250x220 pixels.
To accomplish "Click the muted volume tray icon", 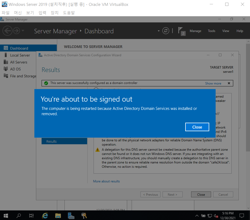I will click(x=216, y=216).
